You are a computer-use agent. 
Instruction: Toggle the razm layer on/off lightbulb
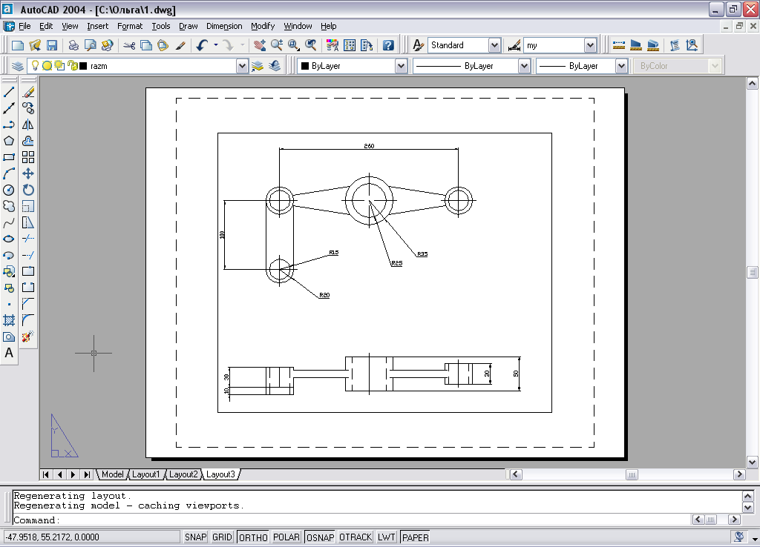(x=35, y=65)
